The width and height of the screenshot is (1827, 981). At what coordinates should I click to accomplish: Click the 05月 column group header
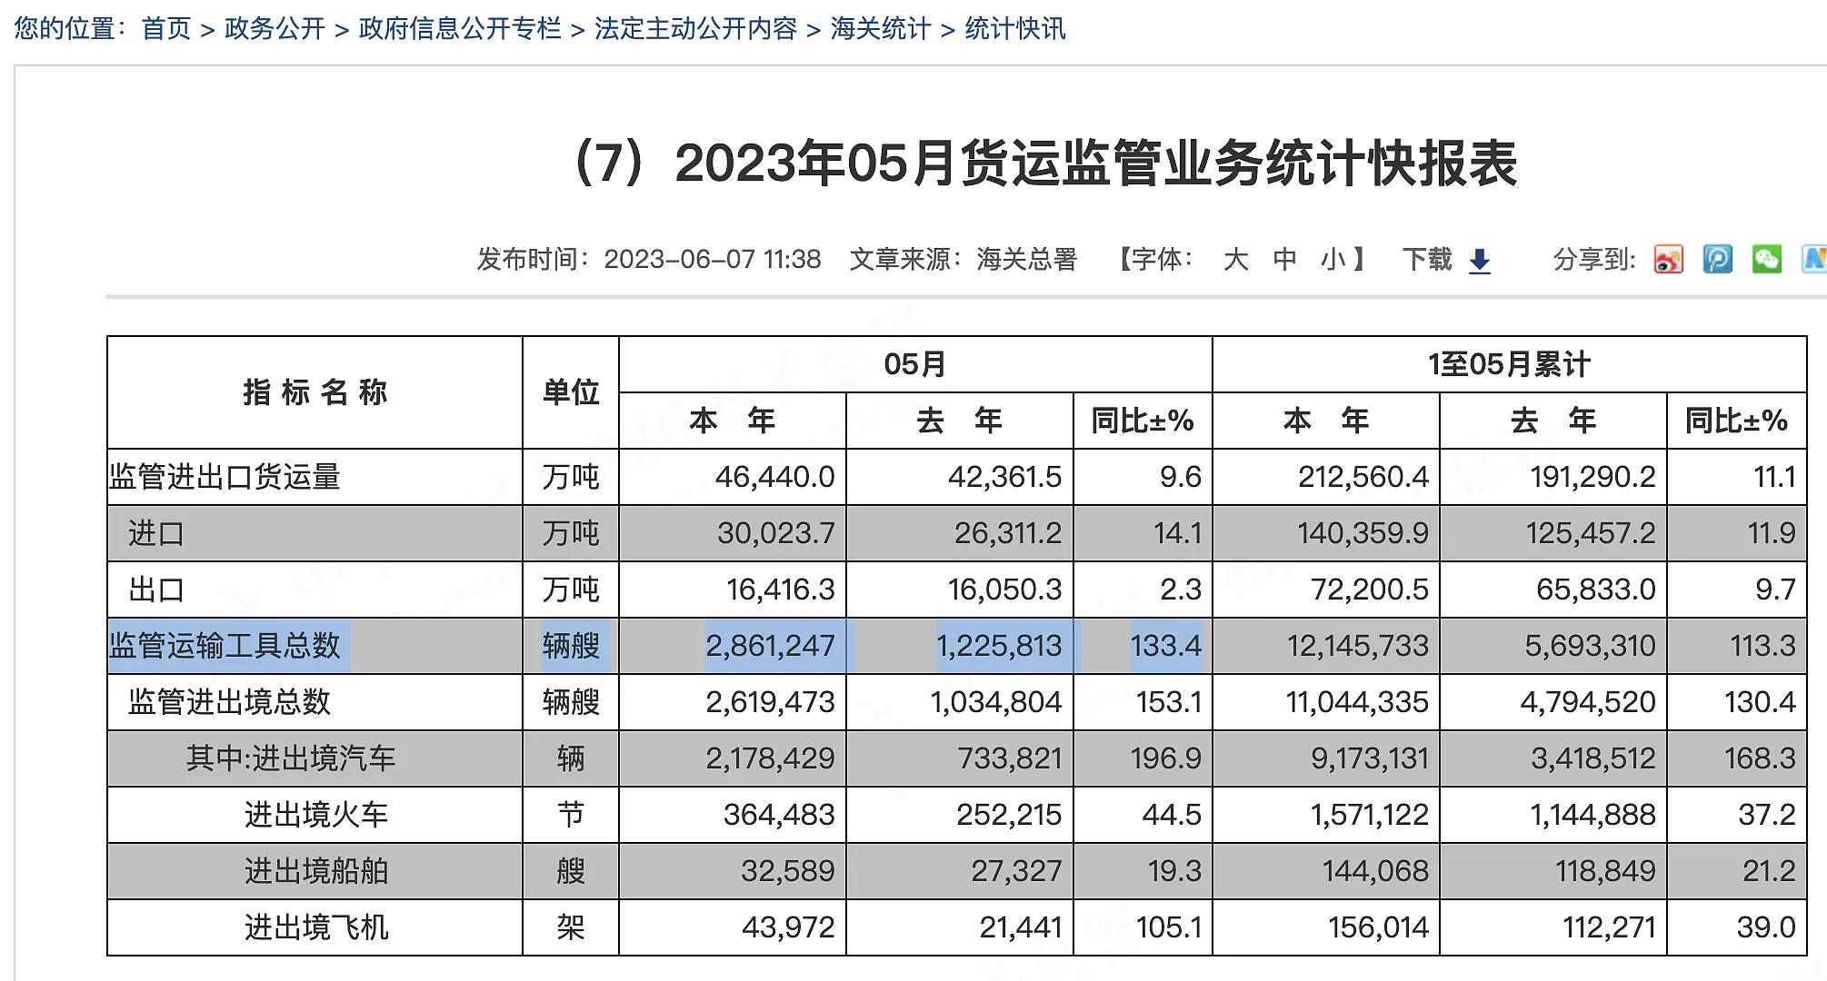point(915,364)
